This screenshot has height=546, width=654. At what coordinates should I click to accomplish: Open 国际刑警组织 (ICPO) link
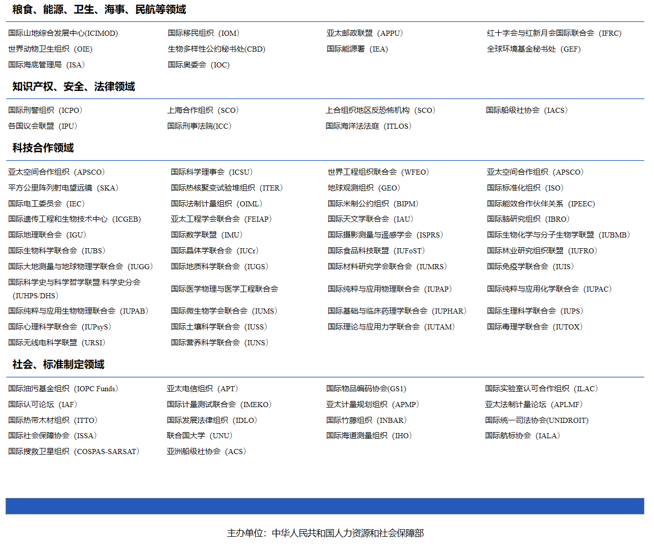[45, 110]
